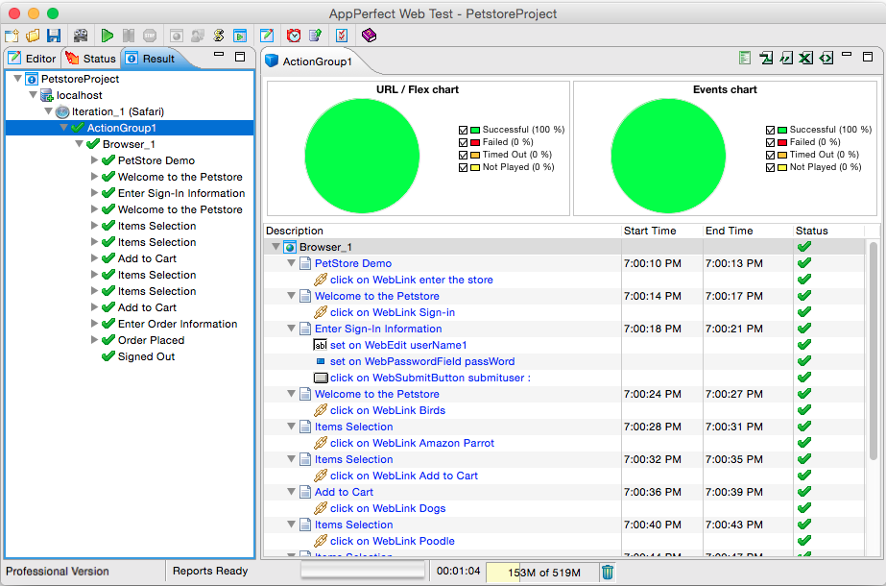The height and width of the screenshot is (586, 886).
Task: Select the Result tab
Action: pos(152,59)
